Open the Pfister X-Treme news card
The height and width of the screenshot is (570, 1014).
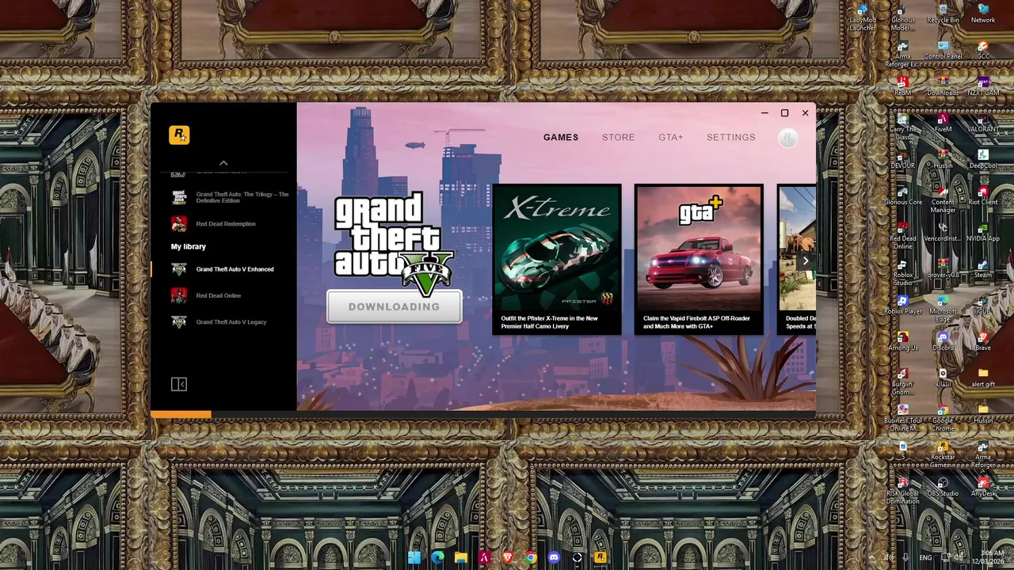[x=557, y=259]
